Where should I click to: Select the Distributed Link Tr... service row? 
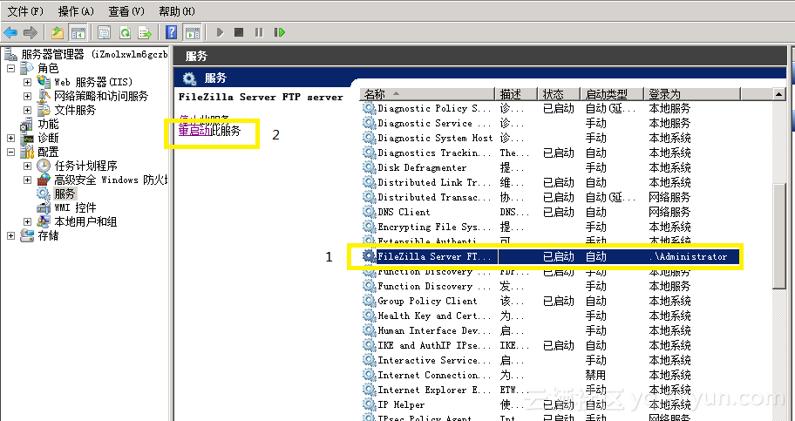[551, 182]
